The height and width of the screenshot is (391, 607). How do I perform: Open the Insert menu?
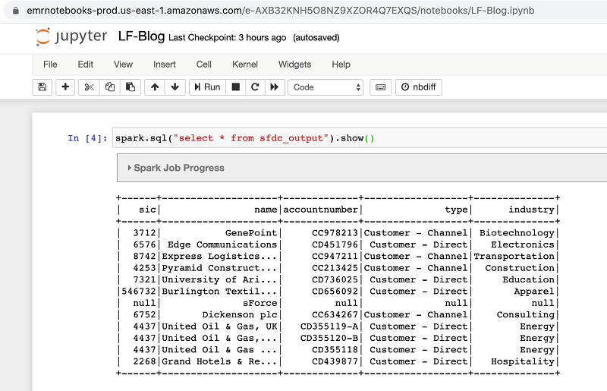coord(165,65)
